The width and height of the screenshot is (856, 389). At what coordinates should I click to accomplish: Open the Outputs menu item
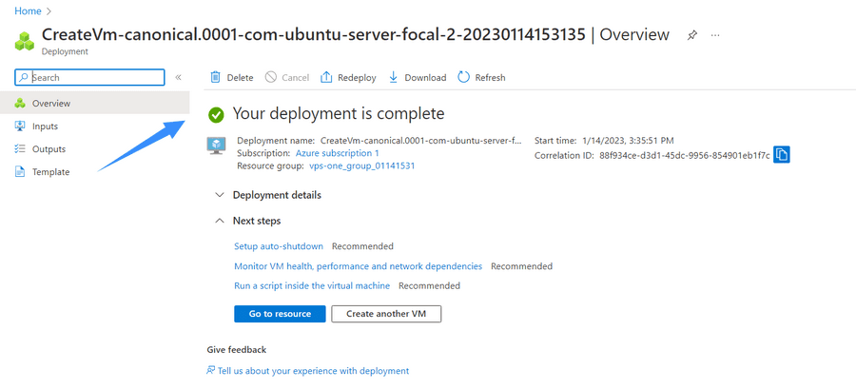click(x=95, y=149)
